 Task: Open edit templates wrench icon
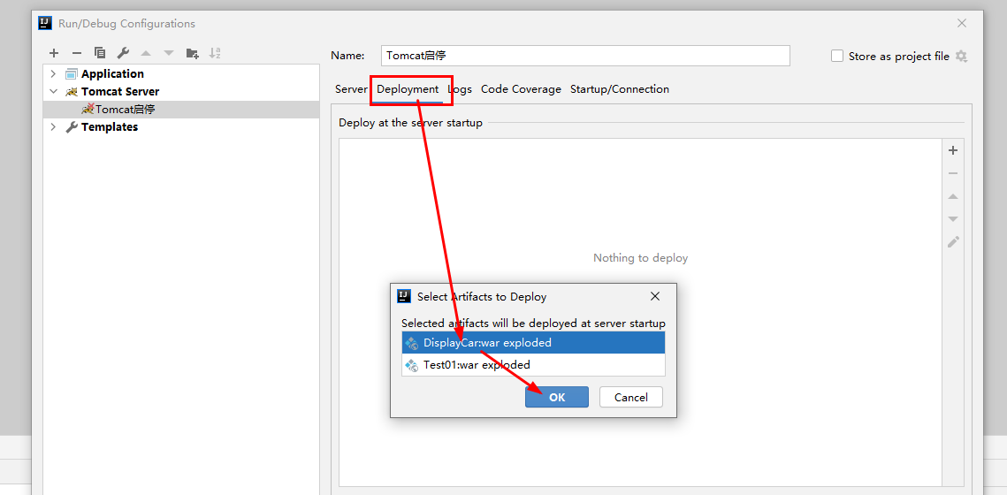pos(123,53)
